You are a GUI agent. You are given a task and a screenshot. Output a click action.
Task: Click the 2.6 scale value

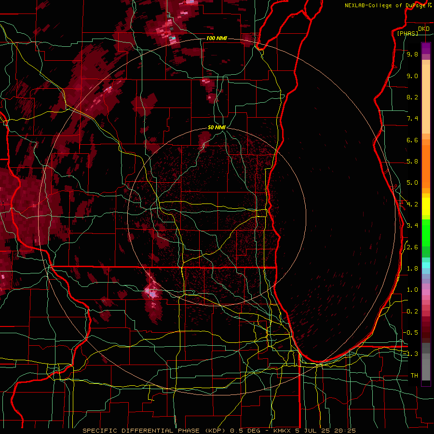[412, 247]
